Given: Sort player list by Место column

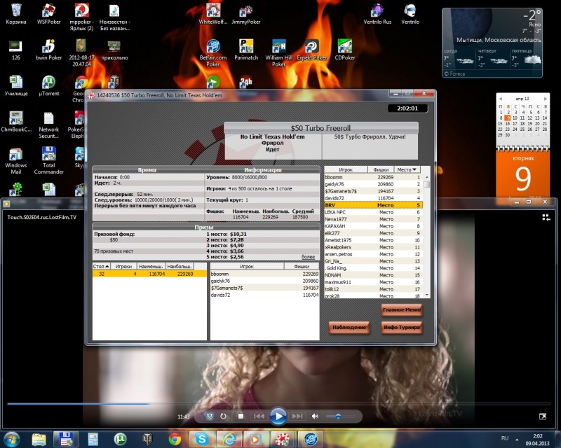Looking at the screenshot, I should [x=407, y=169].
